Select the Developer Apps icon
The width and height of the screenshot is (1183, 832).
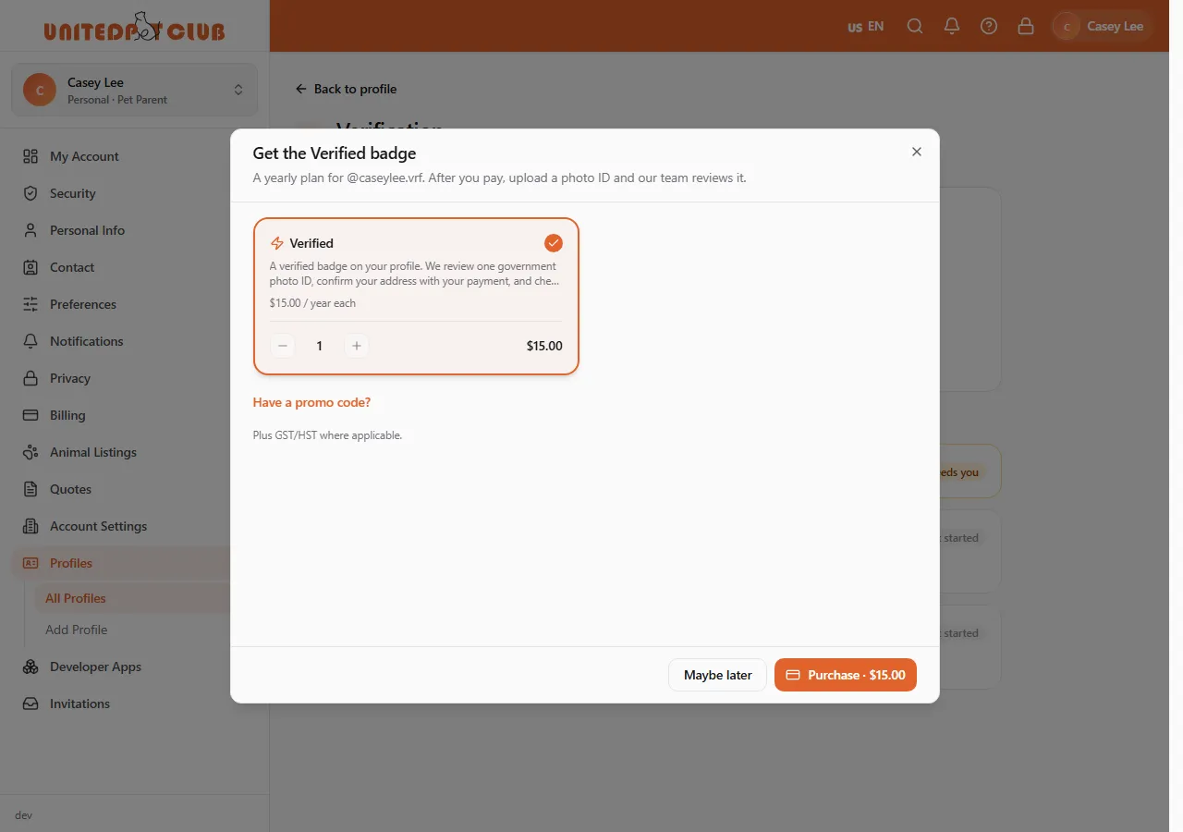coord(30,667)
